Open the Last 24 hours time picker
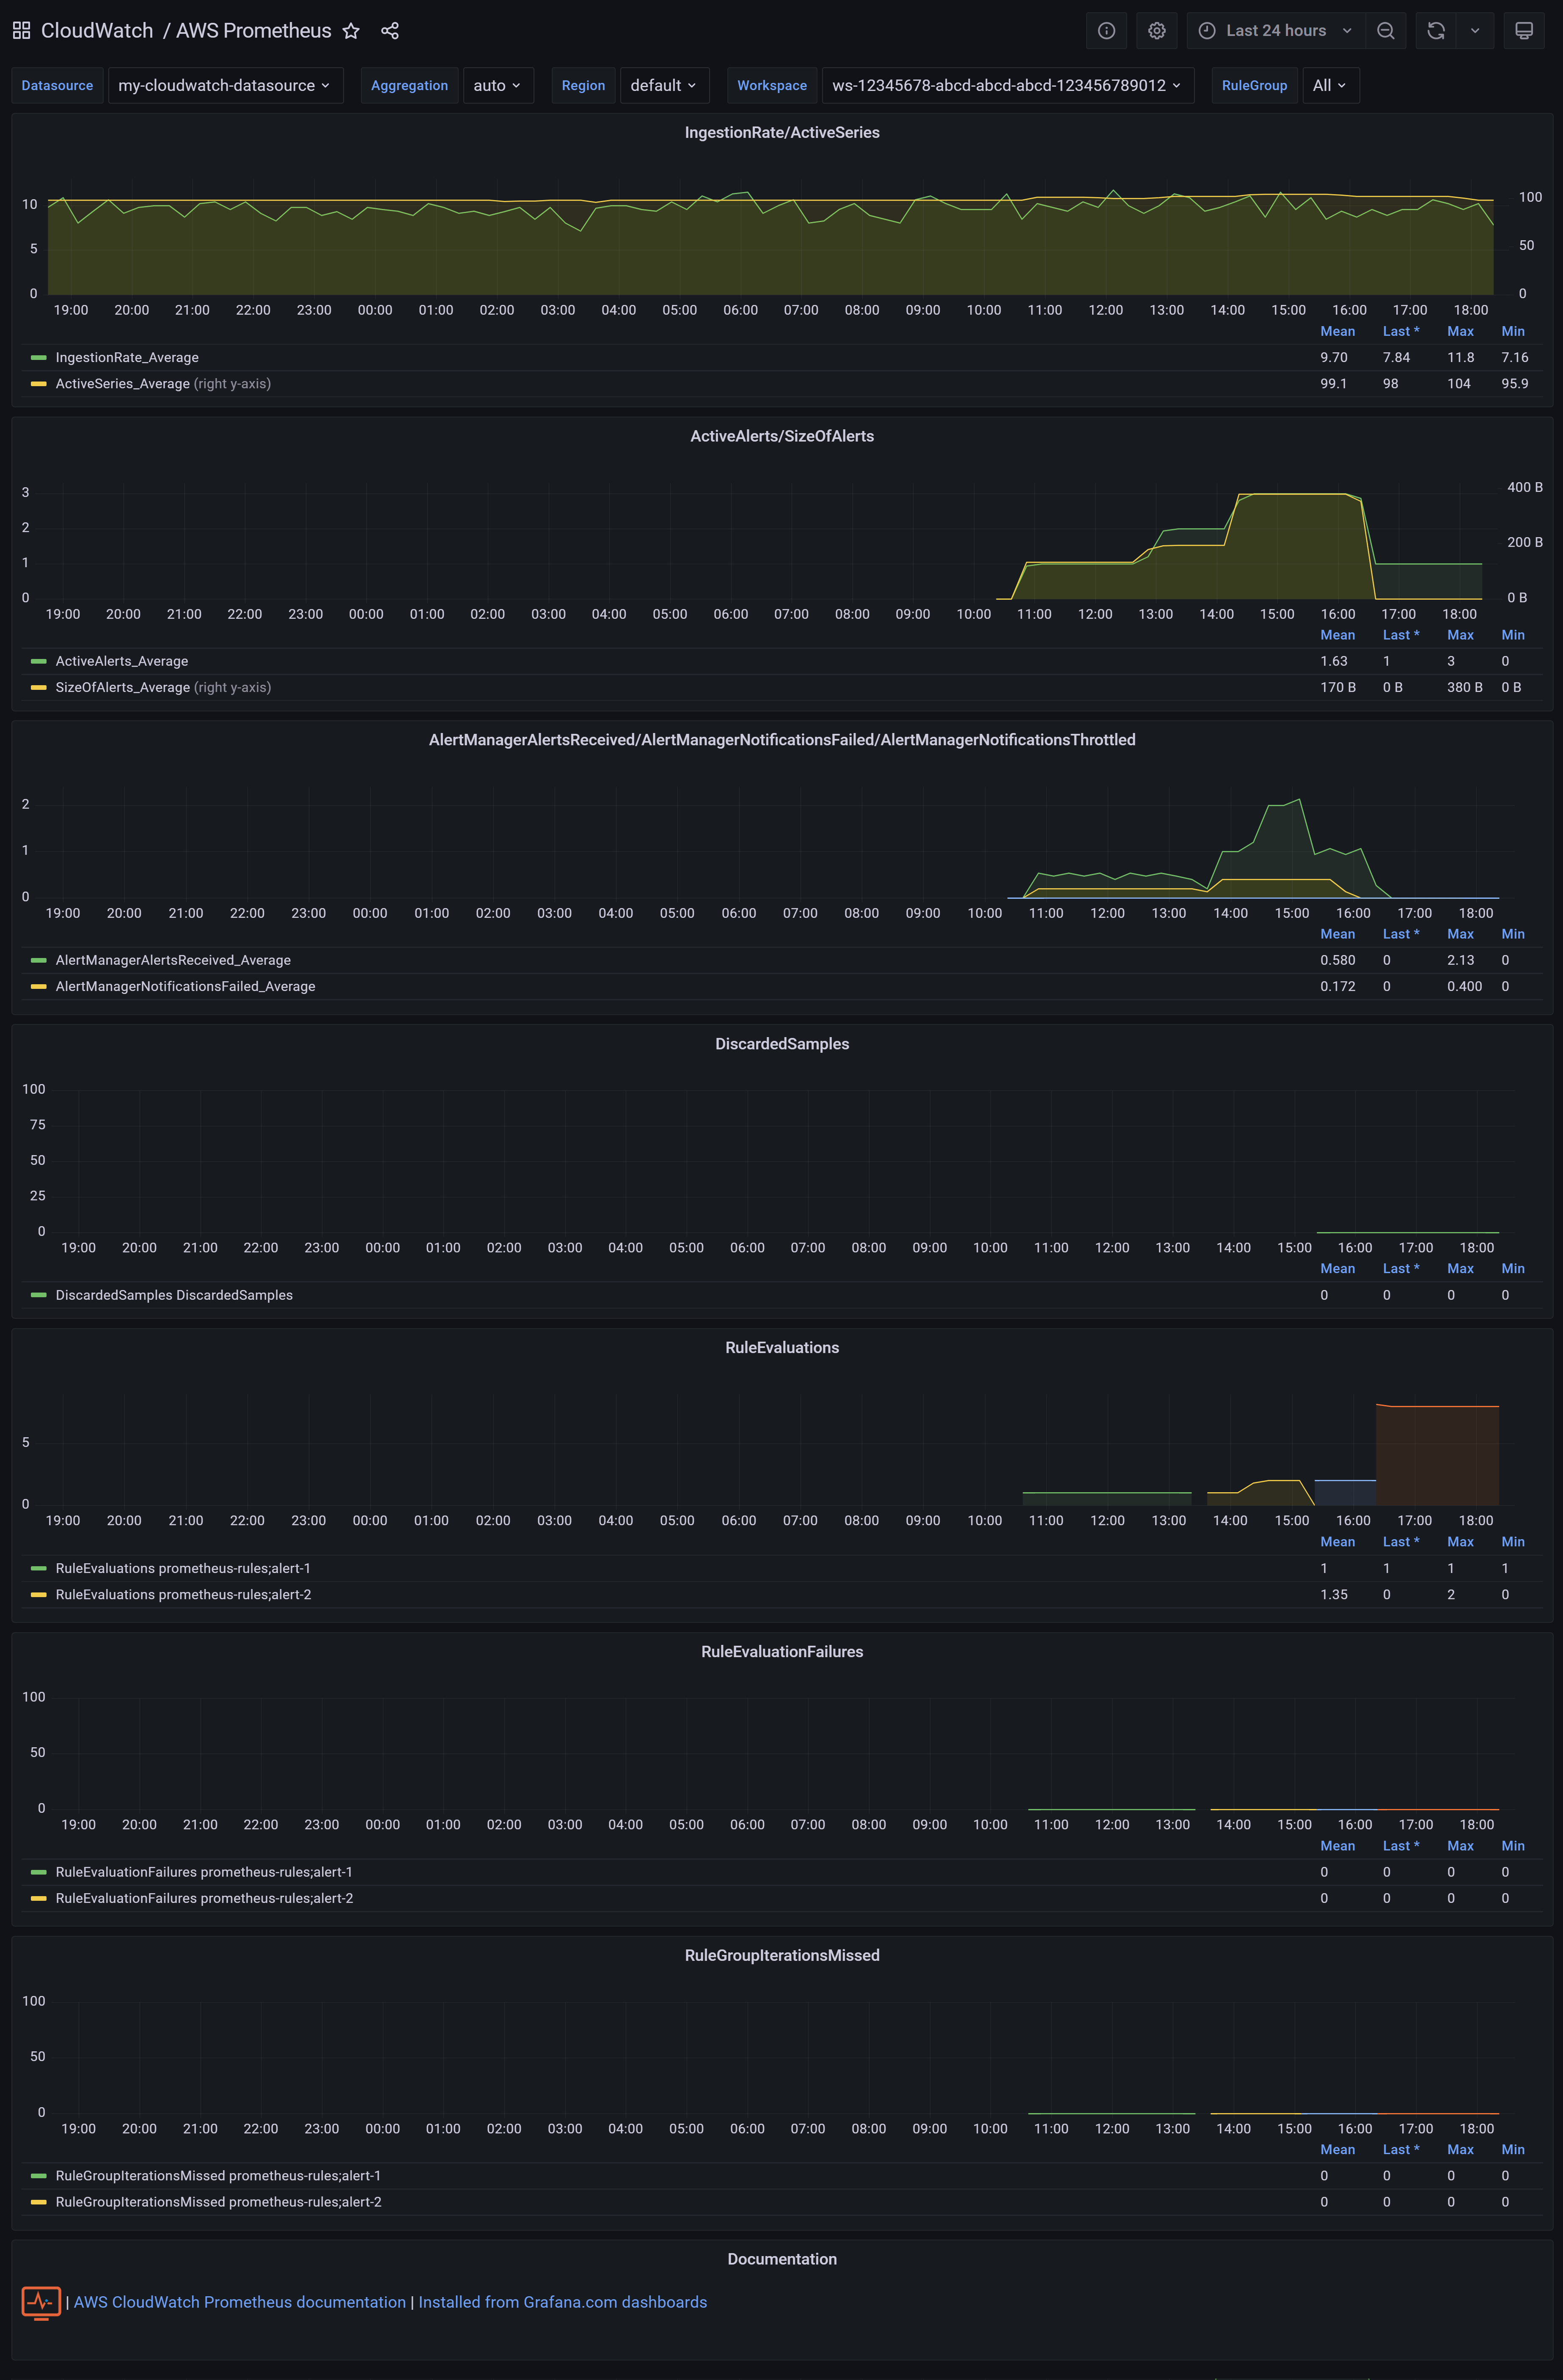1563x2380 pixels. click(x=1276, y=31)
